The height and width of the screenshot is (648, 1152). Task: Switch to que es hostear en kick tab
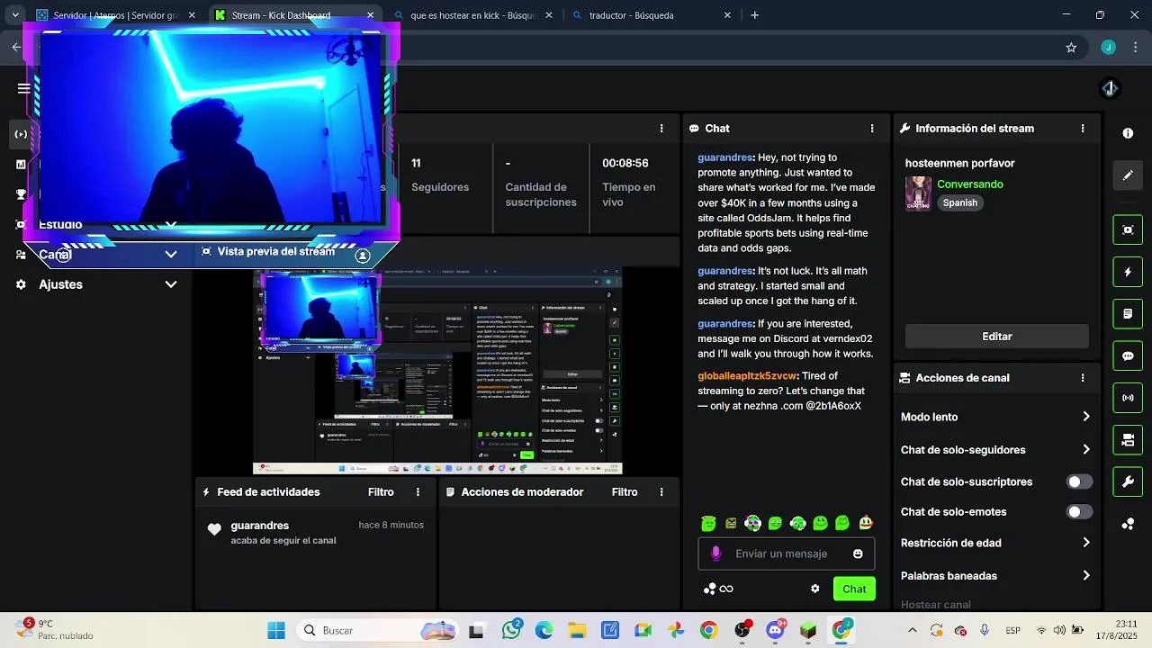472,15
